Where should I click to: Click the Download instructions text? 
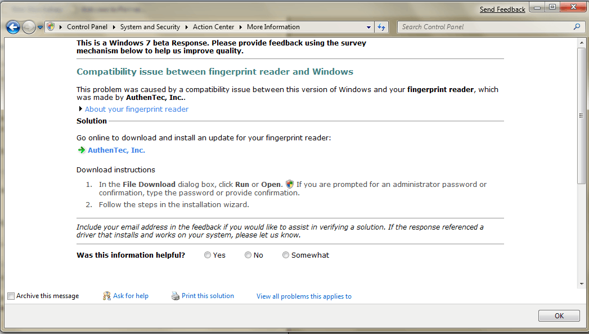tap(116, 170)
